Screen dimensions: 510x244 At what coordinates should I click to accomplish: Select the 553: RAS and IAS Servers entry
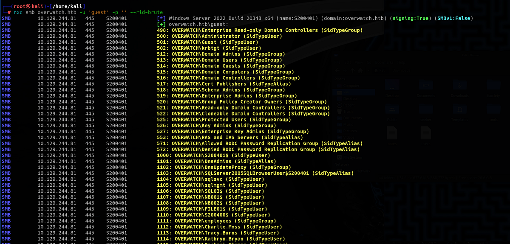pos(230,137)
